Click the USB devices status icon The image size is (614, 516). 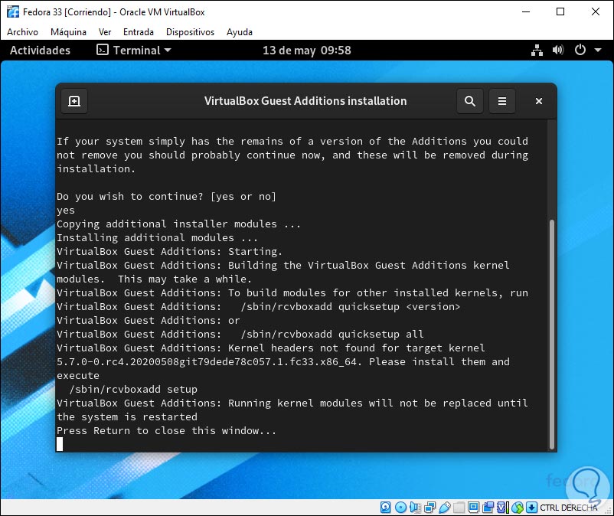(445, 508)
